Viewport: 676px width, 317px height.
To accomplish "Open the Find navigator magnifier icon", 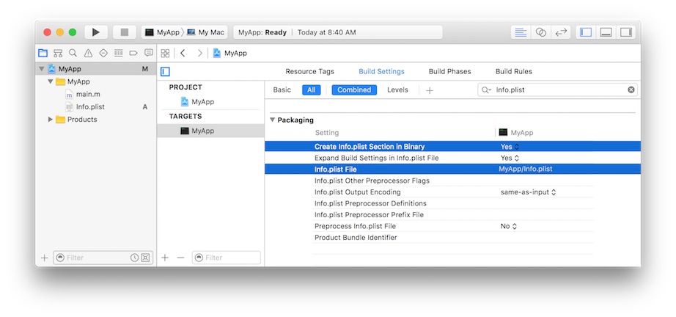I will [73, 54].
